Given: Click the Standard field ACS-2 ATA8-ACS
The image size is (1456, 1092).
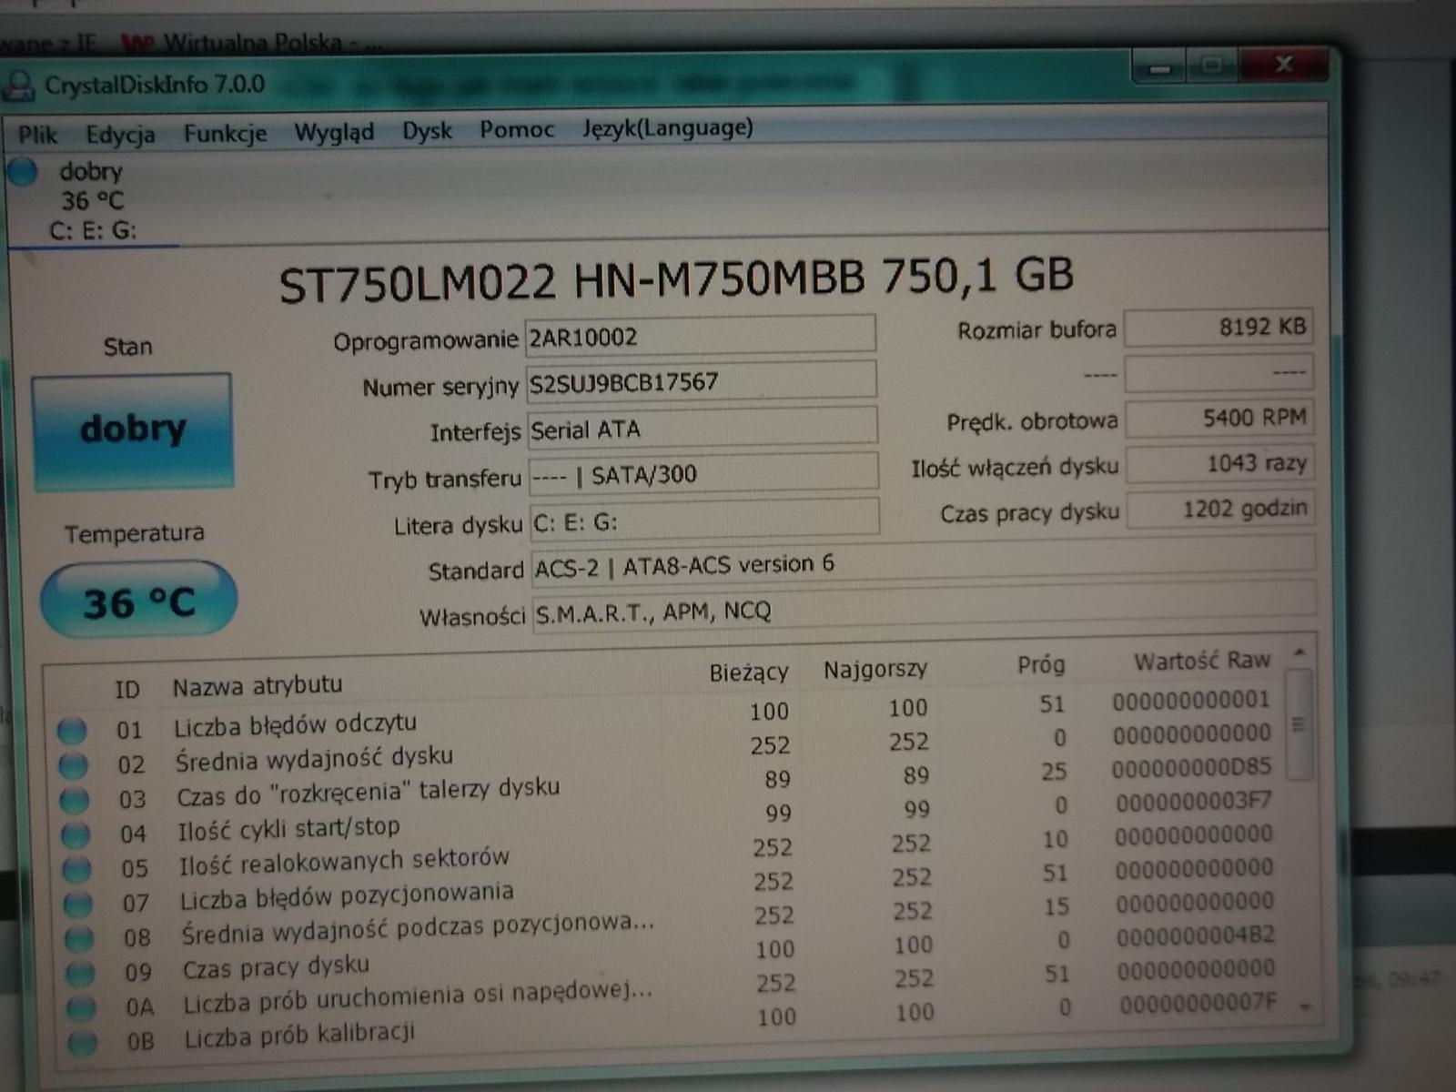Looking at the screenshot, I should 923,563.
